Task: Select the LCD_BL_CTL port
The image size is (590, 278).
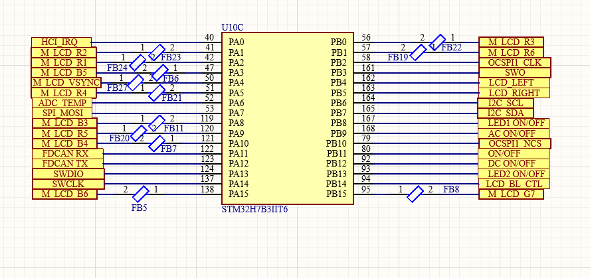Action: [514, 184]
